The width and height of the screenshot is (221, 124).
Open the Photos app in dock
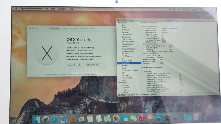tap(116, 118)
